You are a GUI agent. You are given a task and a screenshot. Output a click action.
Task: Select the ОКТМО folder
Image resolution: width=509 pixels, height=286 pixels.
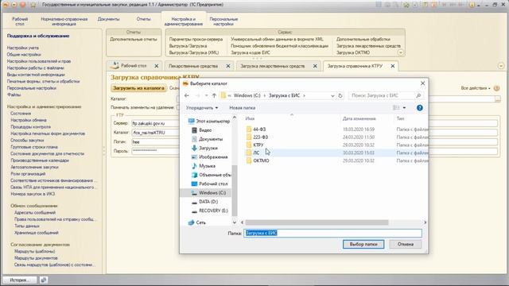[261, 160]
